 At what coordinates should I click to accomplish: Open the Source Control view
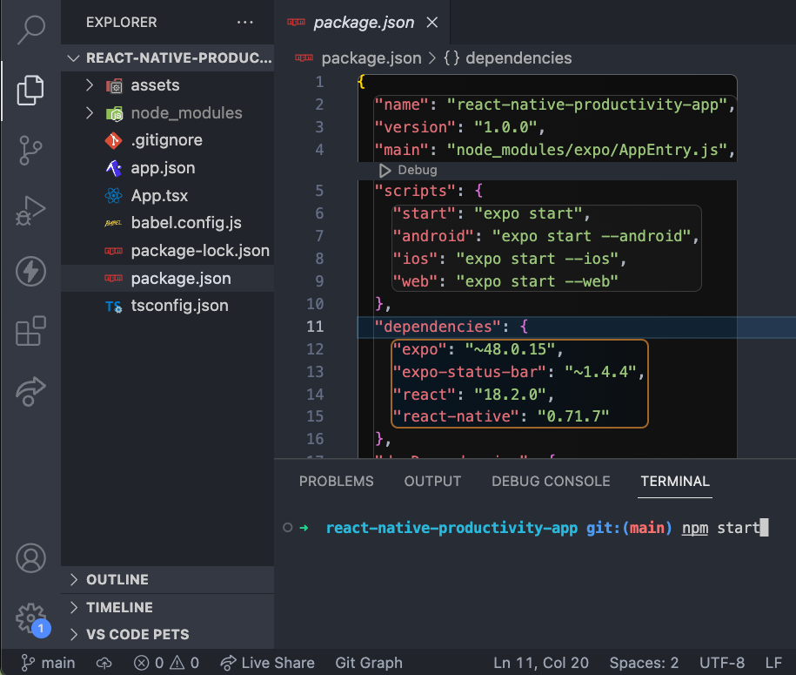pyautogui.click(x=30, y=150)
